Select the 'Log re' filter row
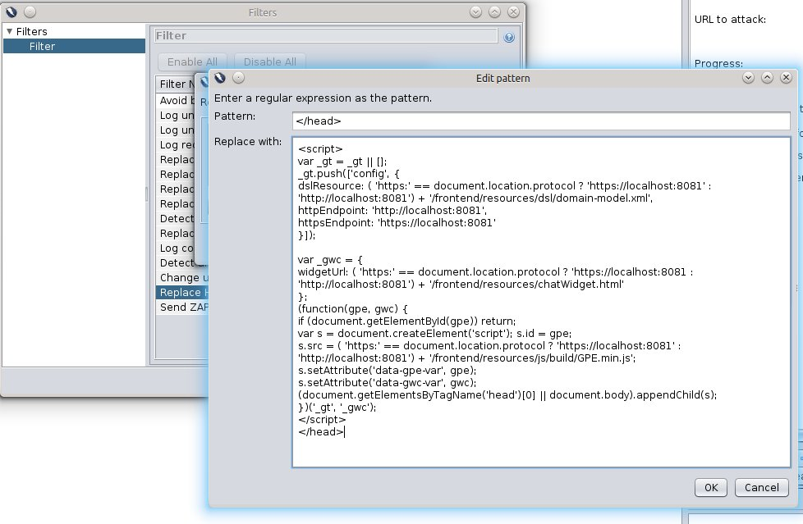803x524 pixels. click(x=177, y=145)
